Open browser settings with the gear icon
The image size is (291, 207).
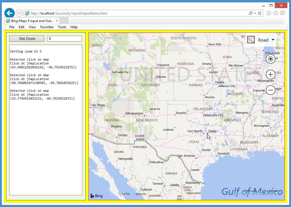tap(283, 13)
